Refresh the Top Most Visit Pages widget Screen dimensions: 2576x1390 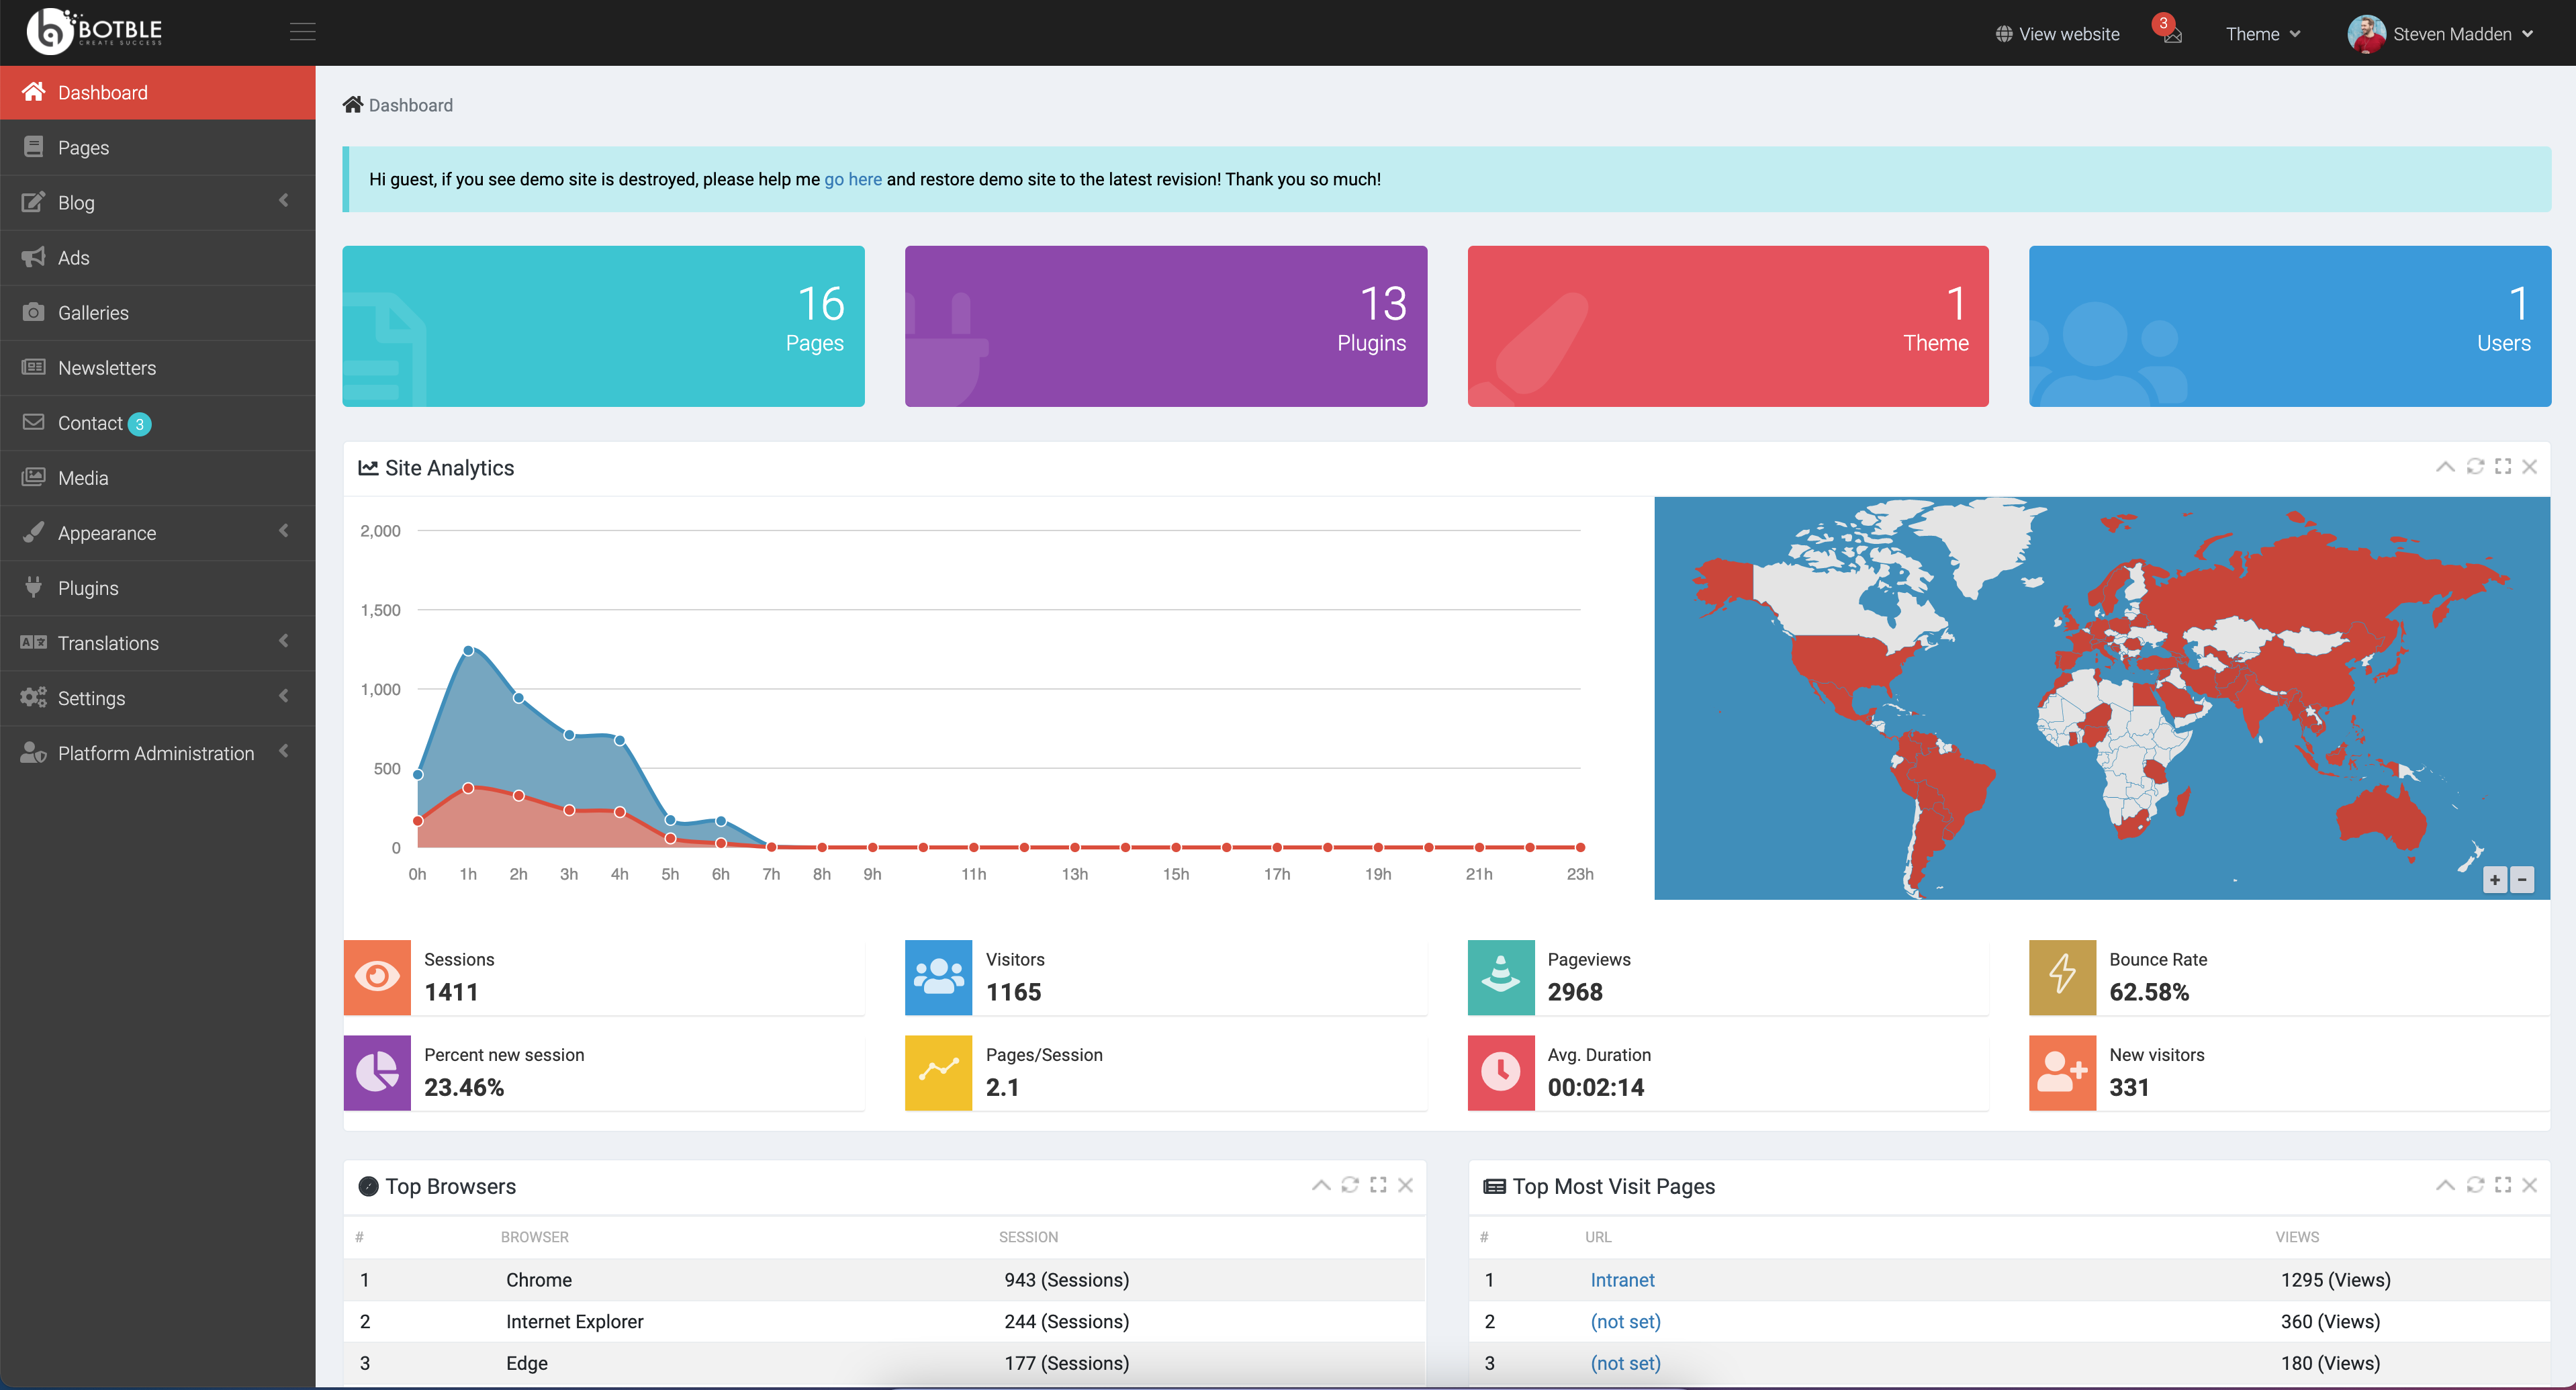[2475, 1185]
